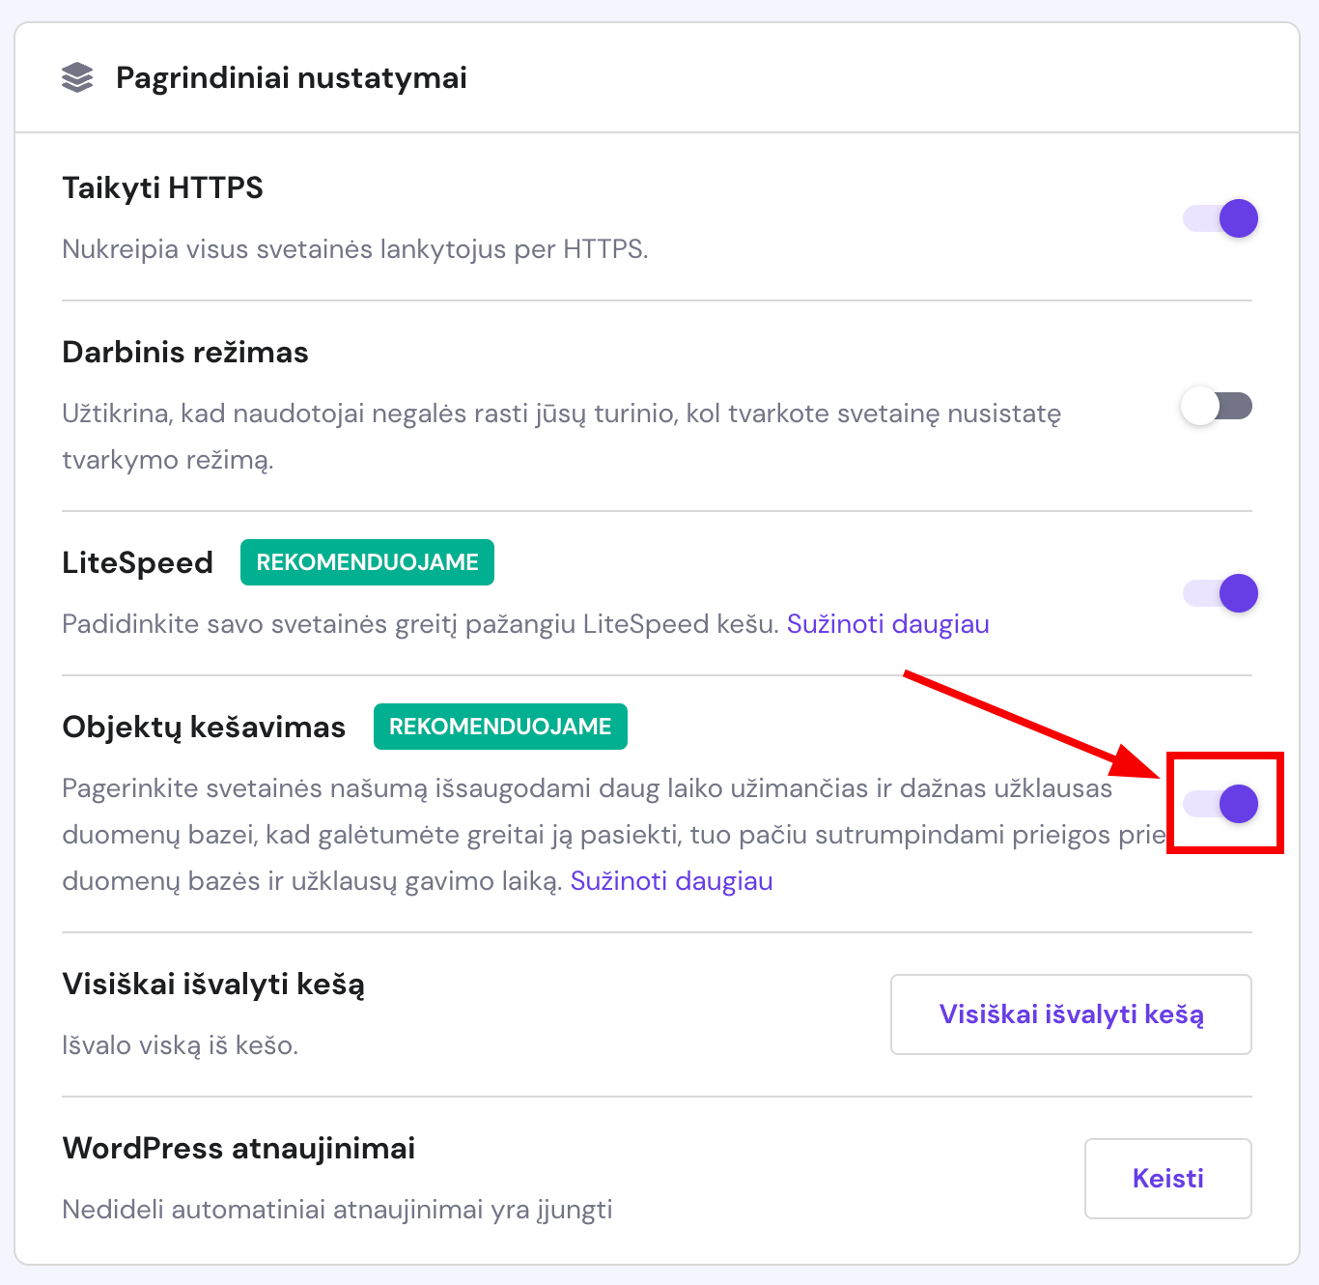Click the REKOMENDUOJAME badge beside LiteSpeed
1319x1285 pixels.
coord(367,561)
